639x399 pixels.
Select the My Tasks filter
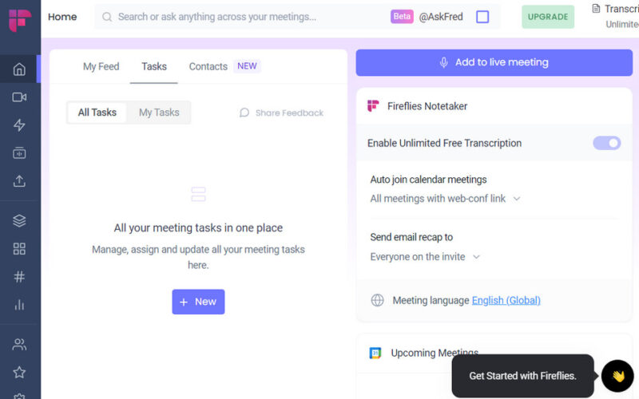pos(159,113)
